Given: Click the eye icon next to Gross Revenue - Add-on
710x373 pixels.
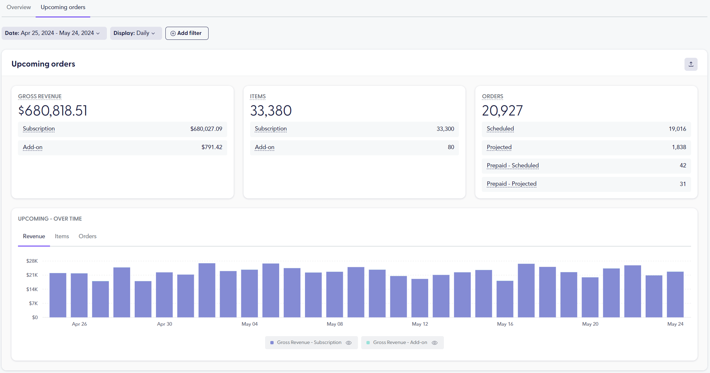Looking at the screenshot, I should tap(434, 343).
